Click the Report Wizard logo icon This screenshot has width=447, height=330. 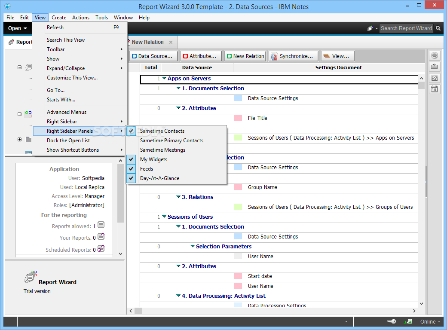tap(31, 276)
